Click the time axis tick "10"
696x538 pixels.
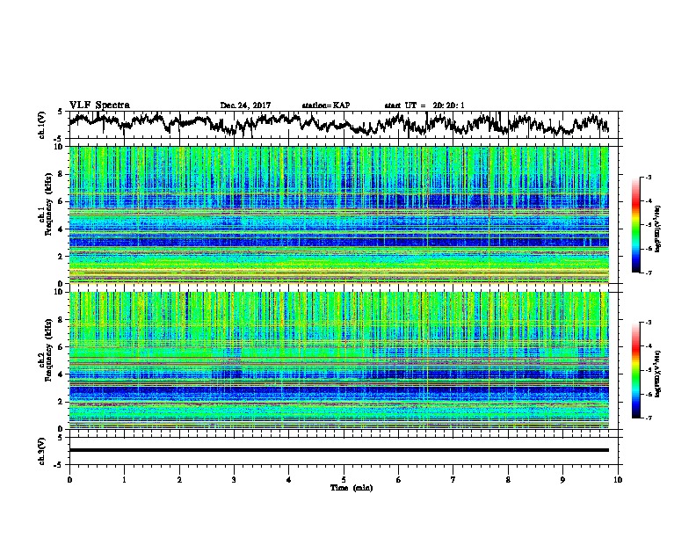tap(618, 480)
